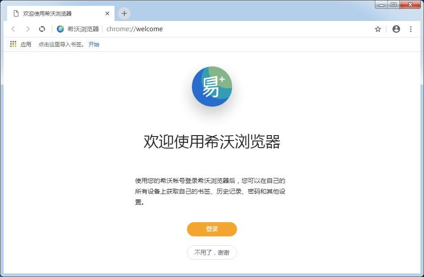Screen dimensions: 424x277
Task: Click the 开始 link to import bookmarks
Action: coord(94,45)
